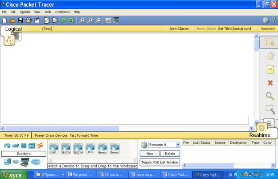Screen dimensions: 278x179
Task: Zoom out with the minus magnifier
Action: tap(98, 20)
